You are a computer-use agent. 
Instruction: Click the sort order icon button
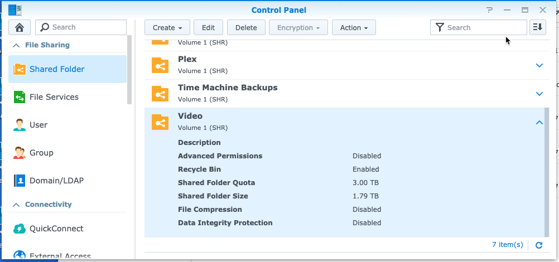(x=537, y=27)
